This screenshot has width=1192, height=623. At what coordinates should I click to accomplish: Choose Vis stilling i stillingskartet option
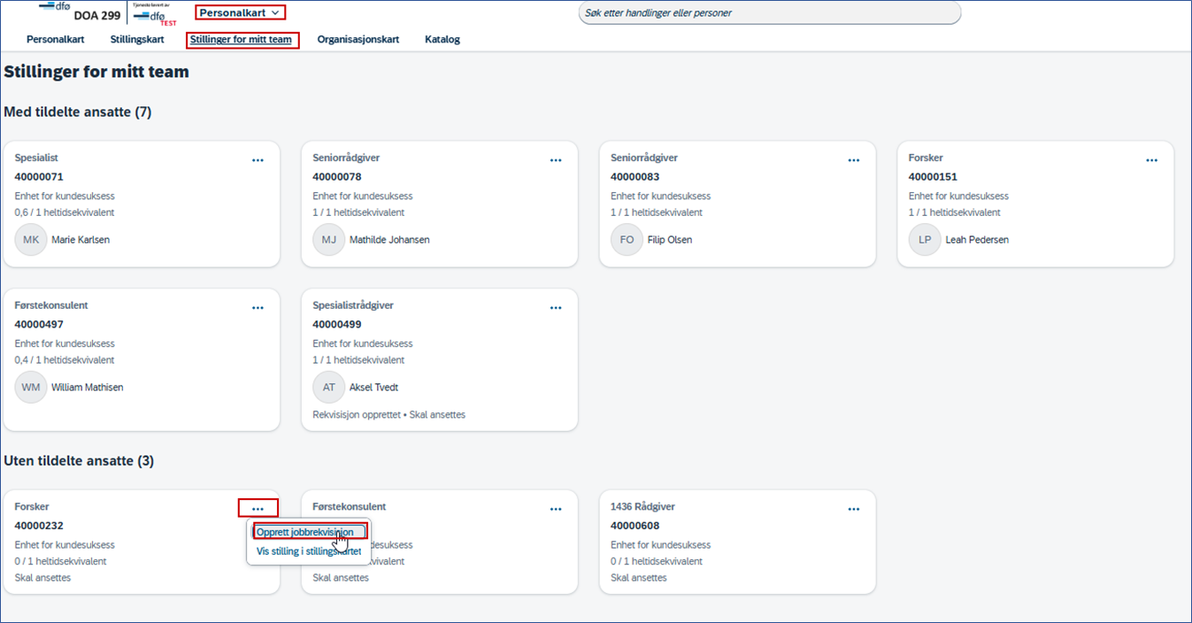[x=309, y=551]
